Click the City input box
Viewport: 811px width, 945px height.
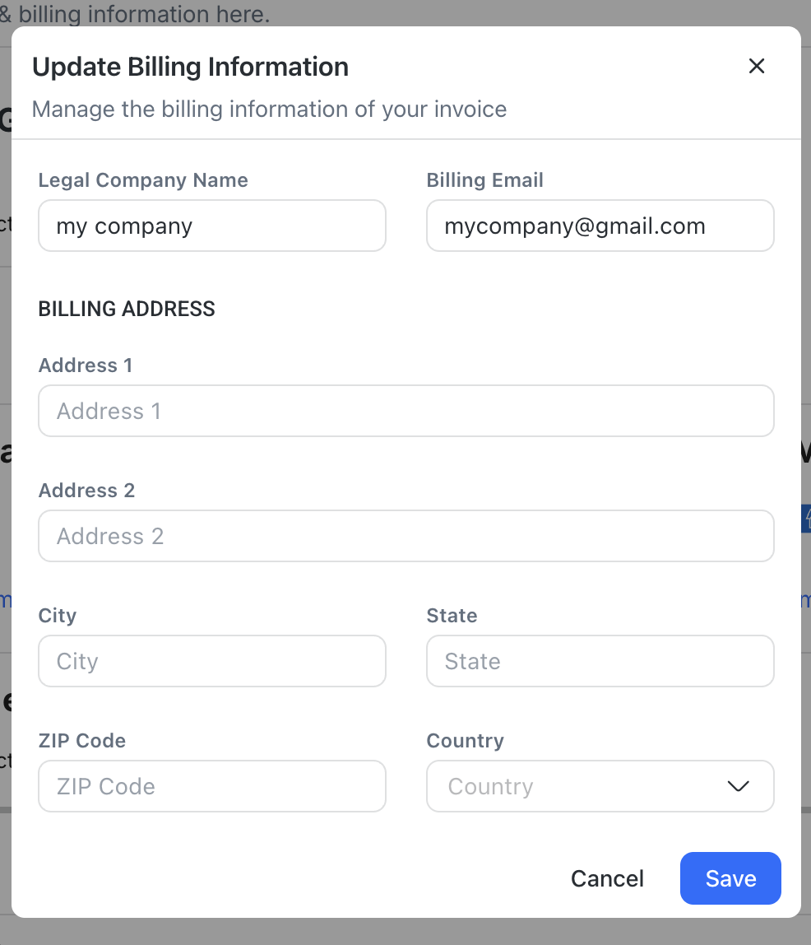point(212,661)
